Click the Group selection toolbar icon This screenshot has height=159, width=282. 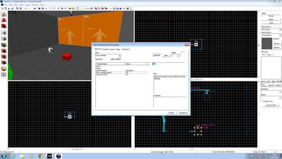pos(39,8)
